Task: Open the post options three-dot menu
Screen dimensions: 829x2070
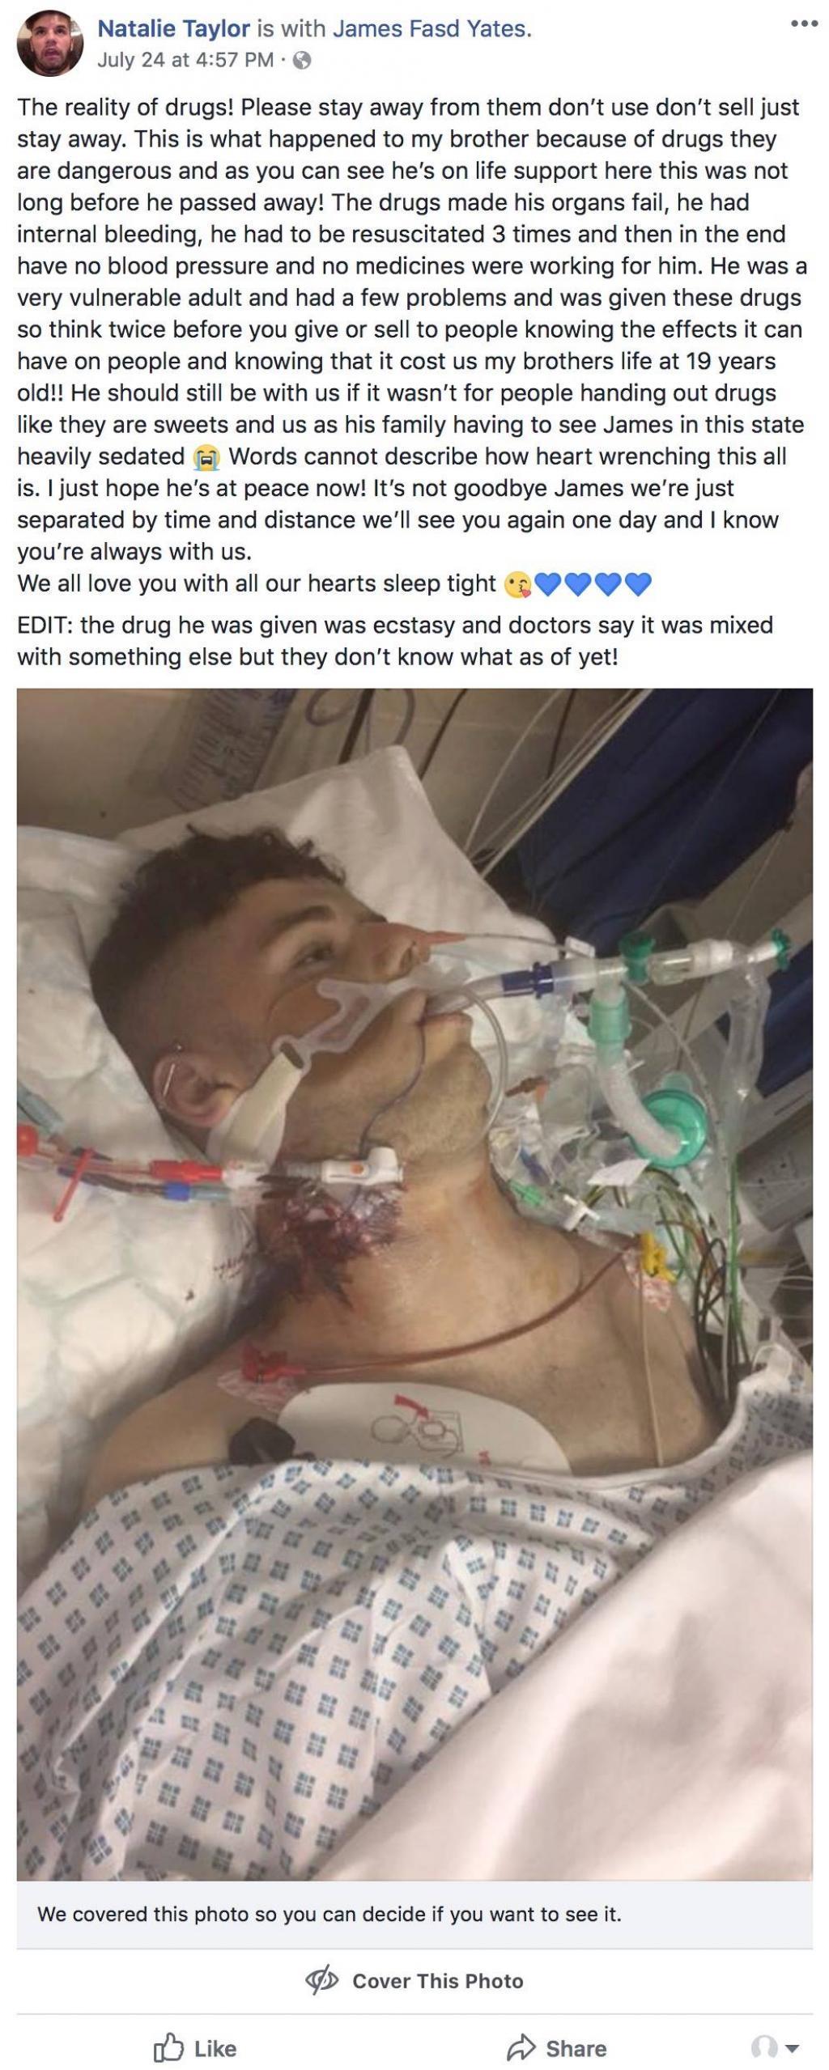Action: pyautogui.click(x=804, y=23)
